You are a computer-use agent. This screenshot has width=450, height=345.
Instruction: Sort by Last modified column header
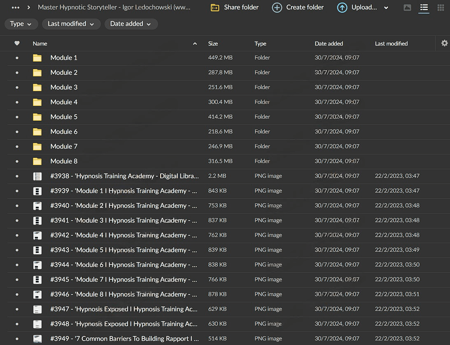[391, 44]
